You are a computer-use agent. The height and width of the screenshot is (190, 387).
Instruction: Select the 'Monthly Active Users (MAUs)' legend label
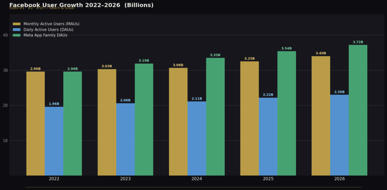[x=51, y=24]
